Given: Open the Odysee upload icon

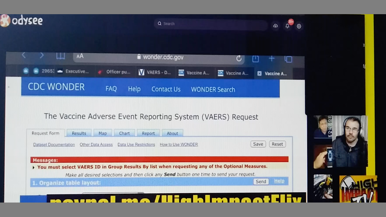Looking at the screenshot, I should pos(275,26).
